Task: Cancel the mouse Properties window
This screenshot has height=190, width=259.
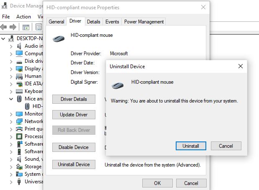Action: point(191,183)
